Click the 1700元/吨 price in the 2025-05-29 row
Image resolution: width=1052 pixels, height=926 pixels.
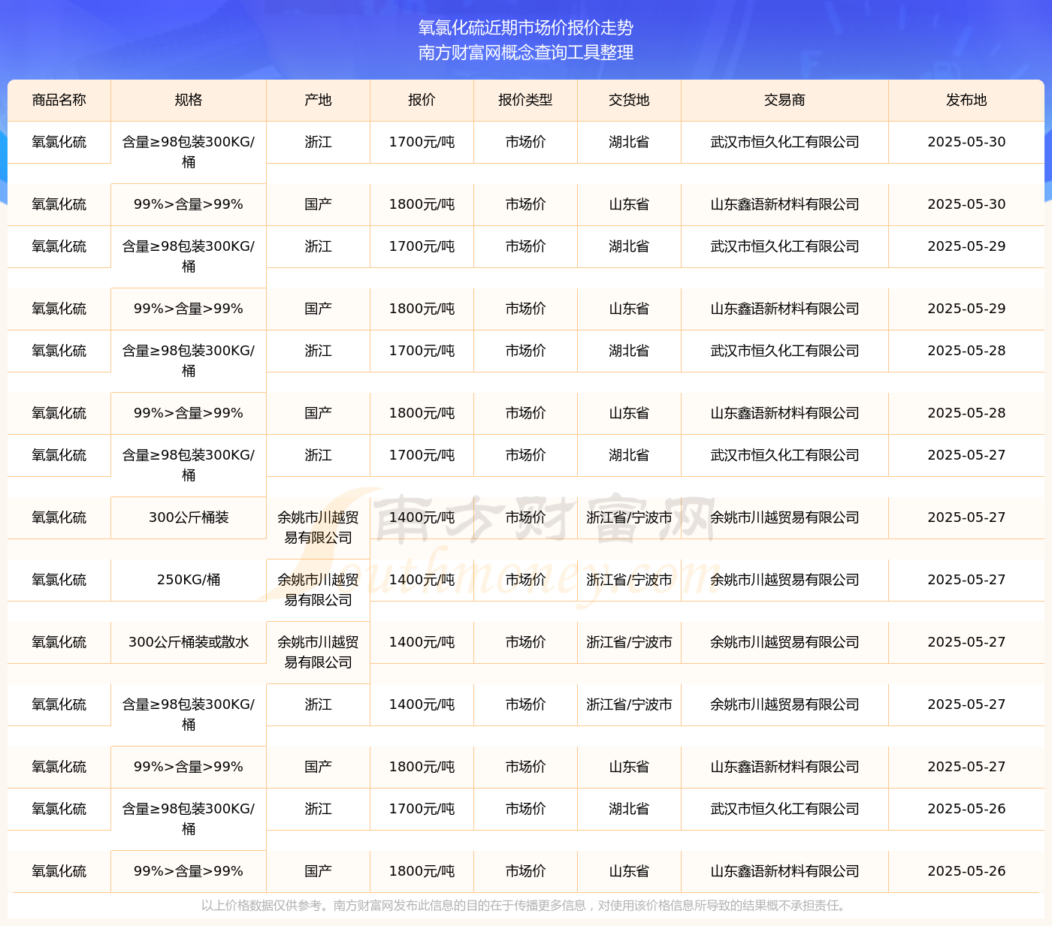(x=422, y=246)
